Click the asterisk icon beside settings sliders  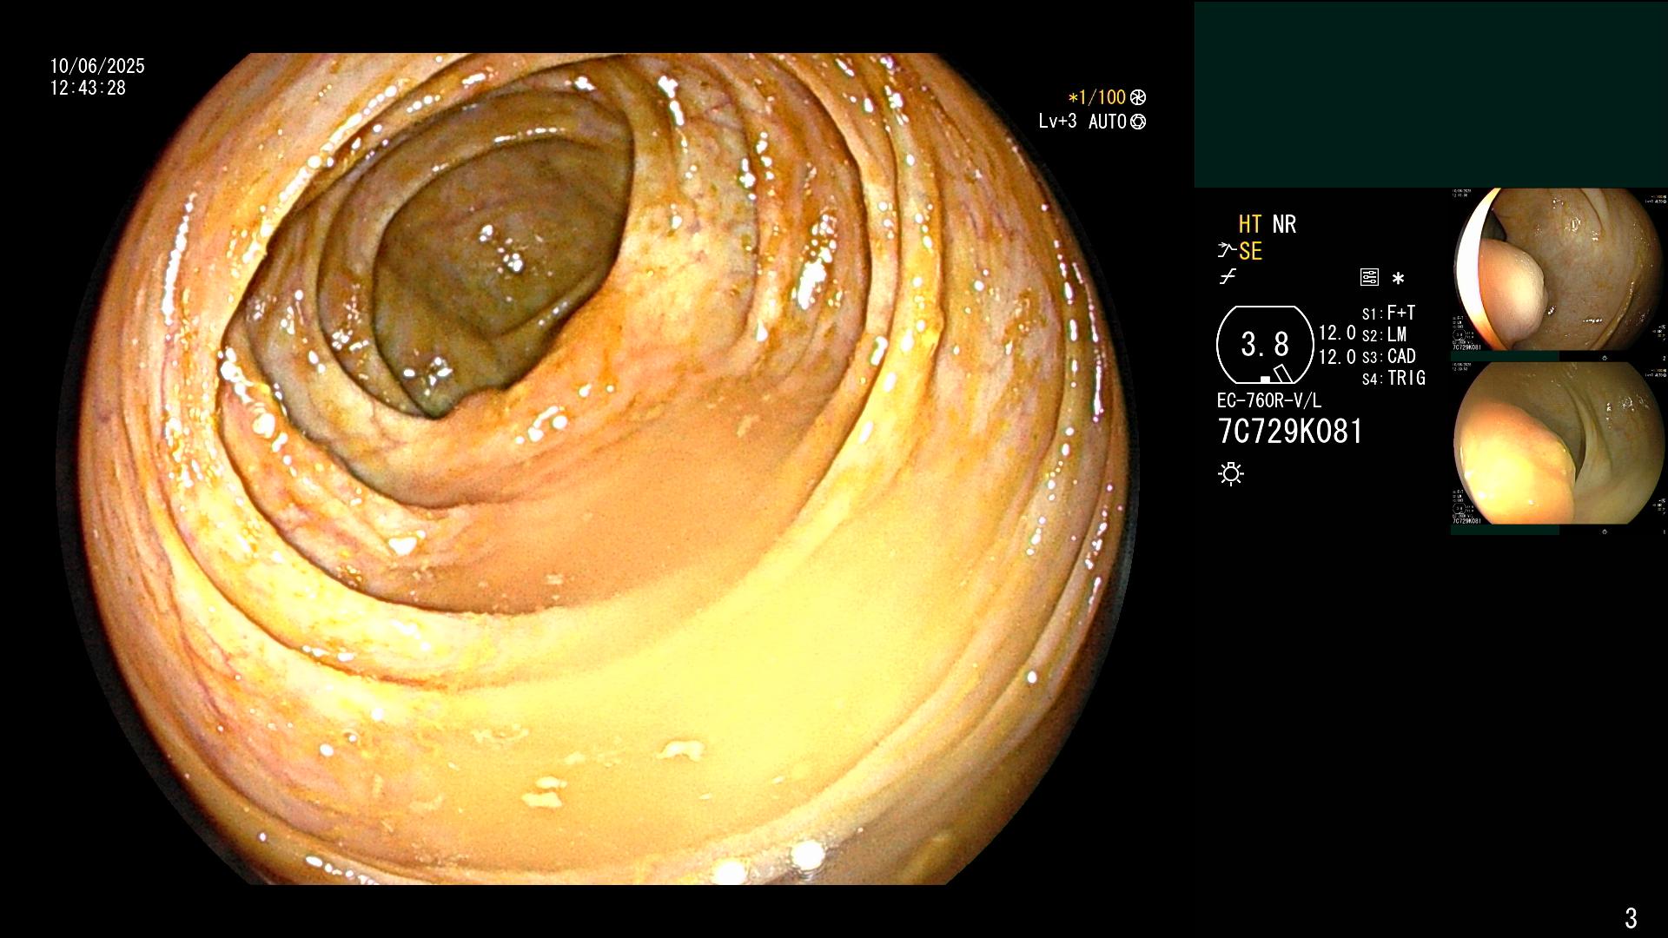coord(1398,279)
